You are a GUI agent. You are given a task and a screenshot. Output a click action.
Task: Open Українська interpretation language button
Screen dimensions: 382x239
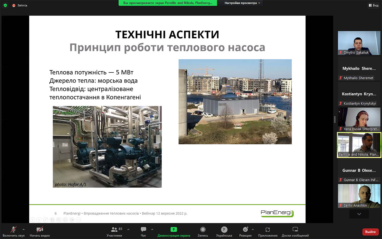[x=224, y=231]
